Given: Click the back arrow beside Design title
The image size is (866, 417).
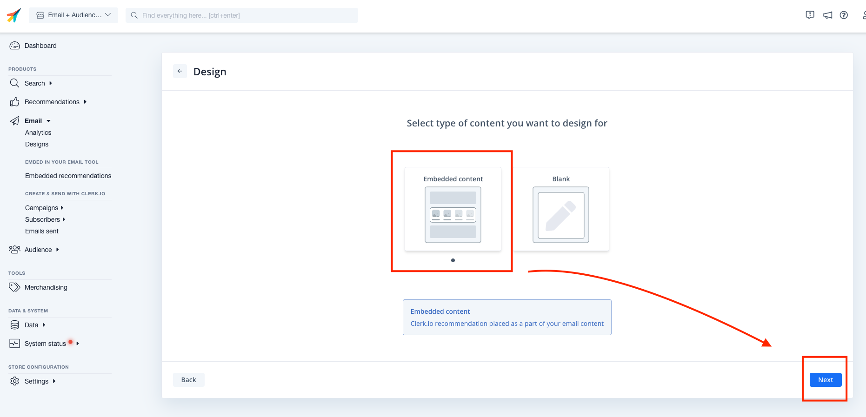Looking at the screenshot, I should pos(180,71).
